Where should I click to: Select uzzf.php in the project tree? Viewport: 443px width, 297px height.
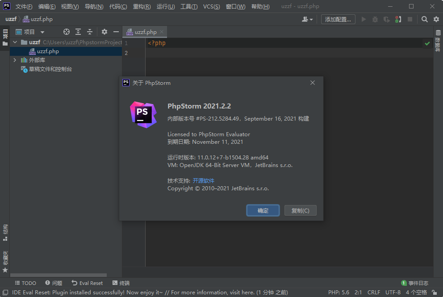[x=66, y=51]
